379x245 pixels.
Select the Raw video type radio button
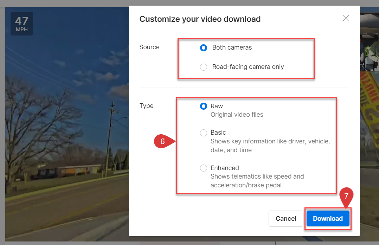(x=204, y=106)
